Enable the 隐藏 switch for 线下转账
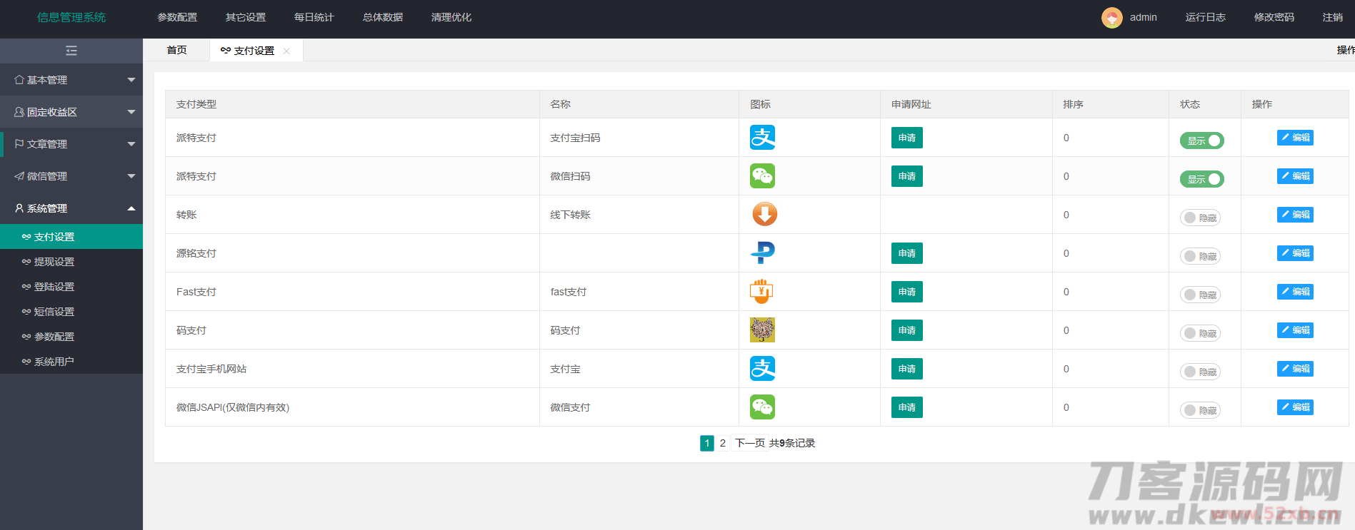1355x530 pixels. click(x=1200, y=218)
